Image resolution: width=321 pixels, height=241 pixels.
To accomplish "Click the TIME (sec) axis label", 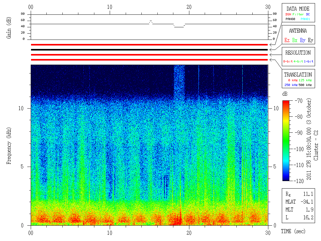I will [293, 231].
